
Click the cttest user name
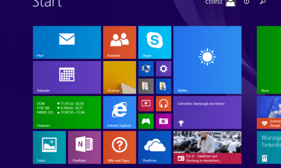[214, 2]
